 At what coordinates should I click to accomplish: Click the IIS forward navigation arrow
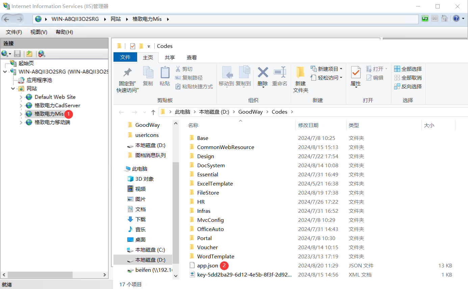click(20, 19)
